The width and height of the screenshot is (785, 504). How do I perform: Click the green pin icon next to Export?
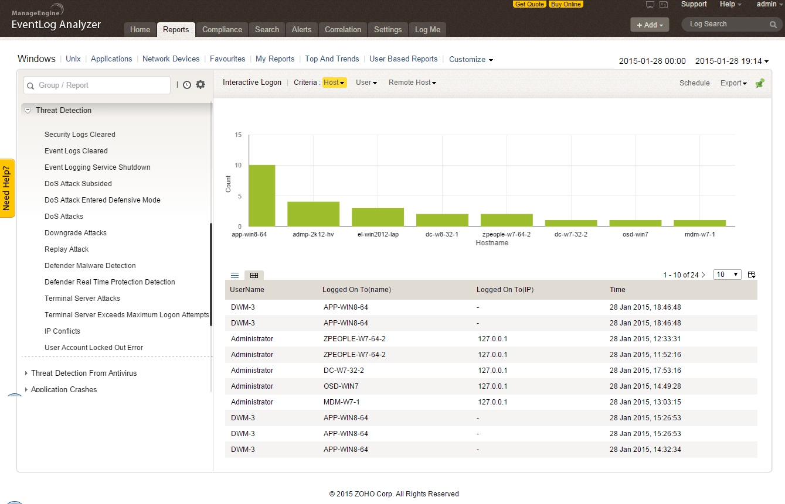click(760, 83)
